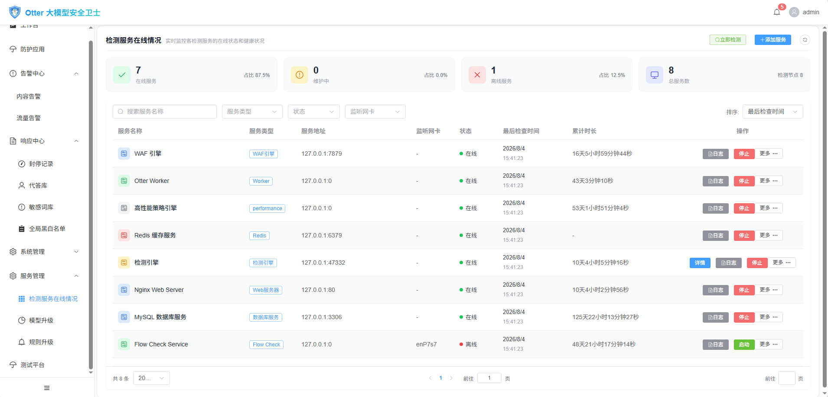Open the 状态 filter dropdown
828x397 pixels.
(x=314, y=112)
